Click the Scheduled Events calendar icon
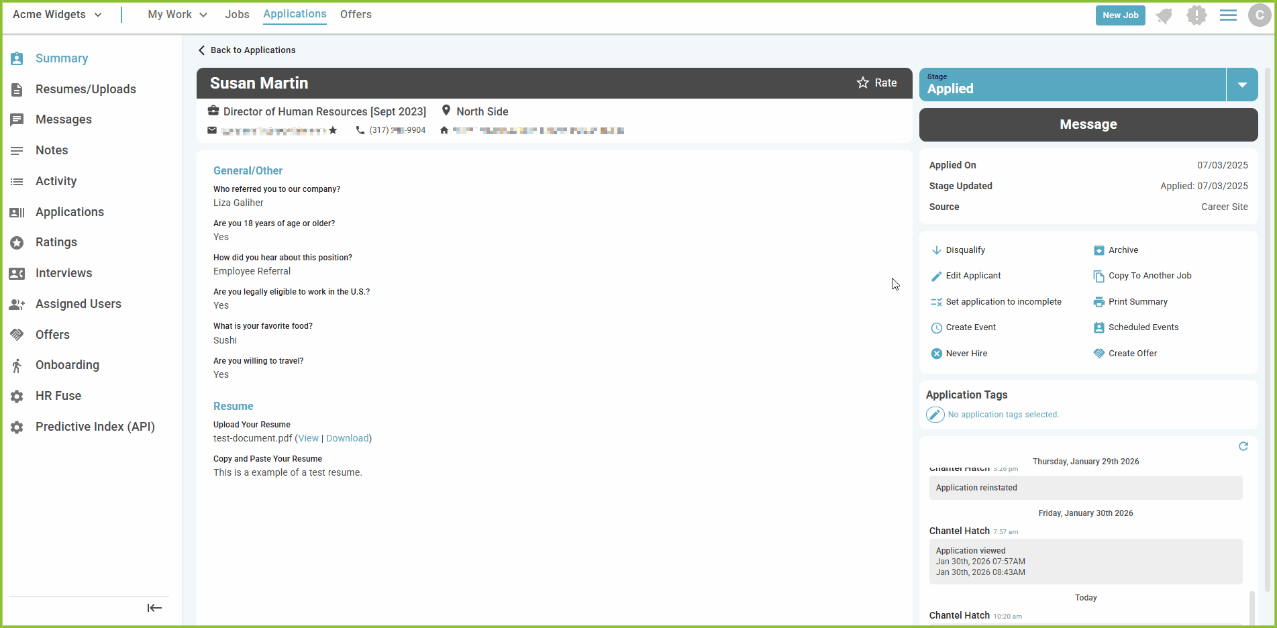Viewport: 1277px width, 628px height. click(x=1099, y=327)
